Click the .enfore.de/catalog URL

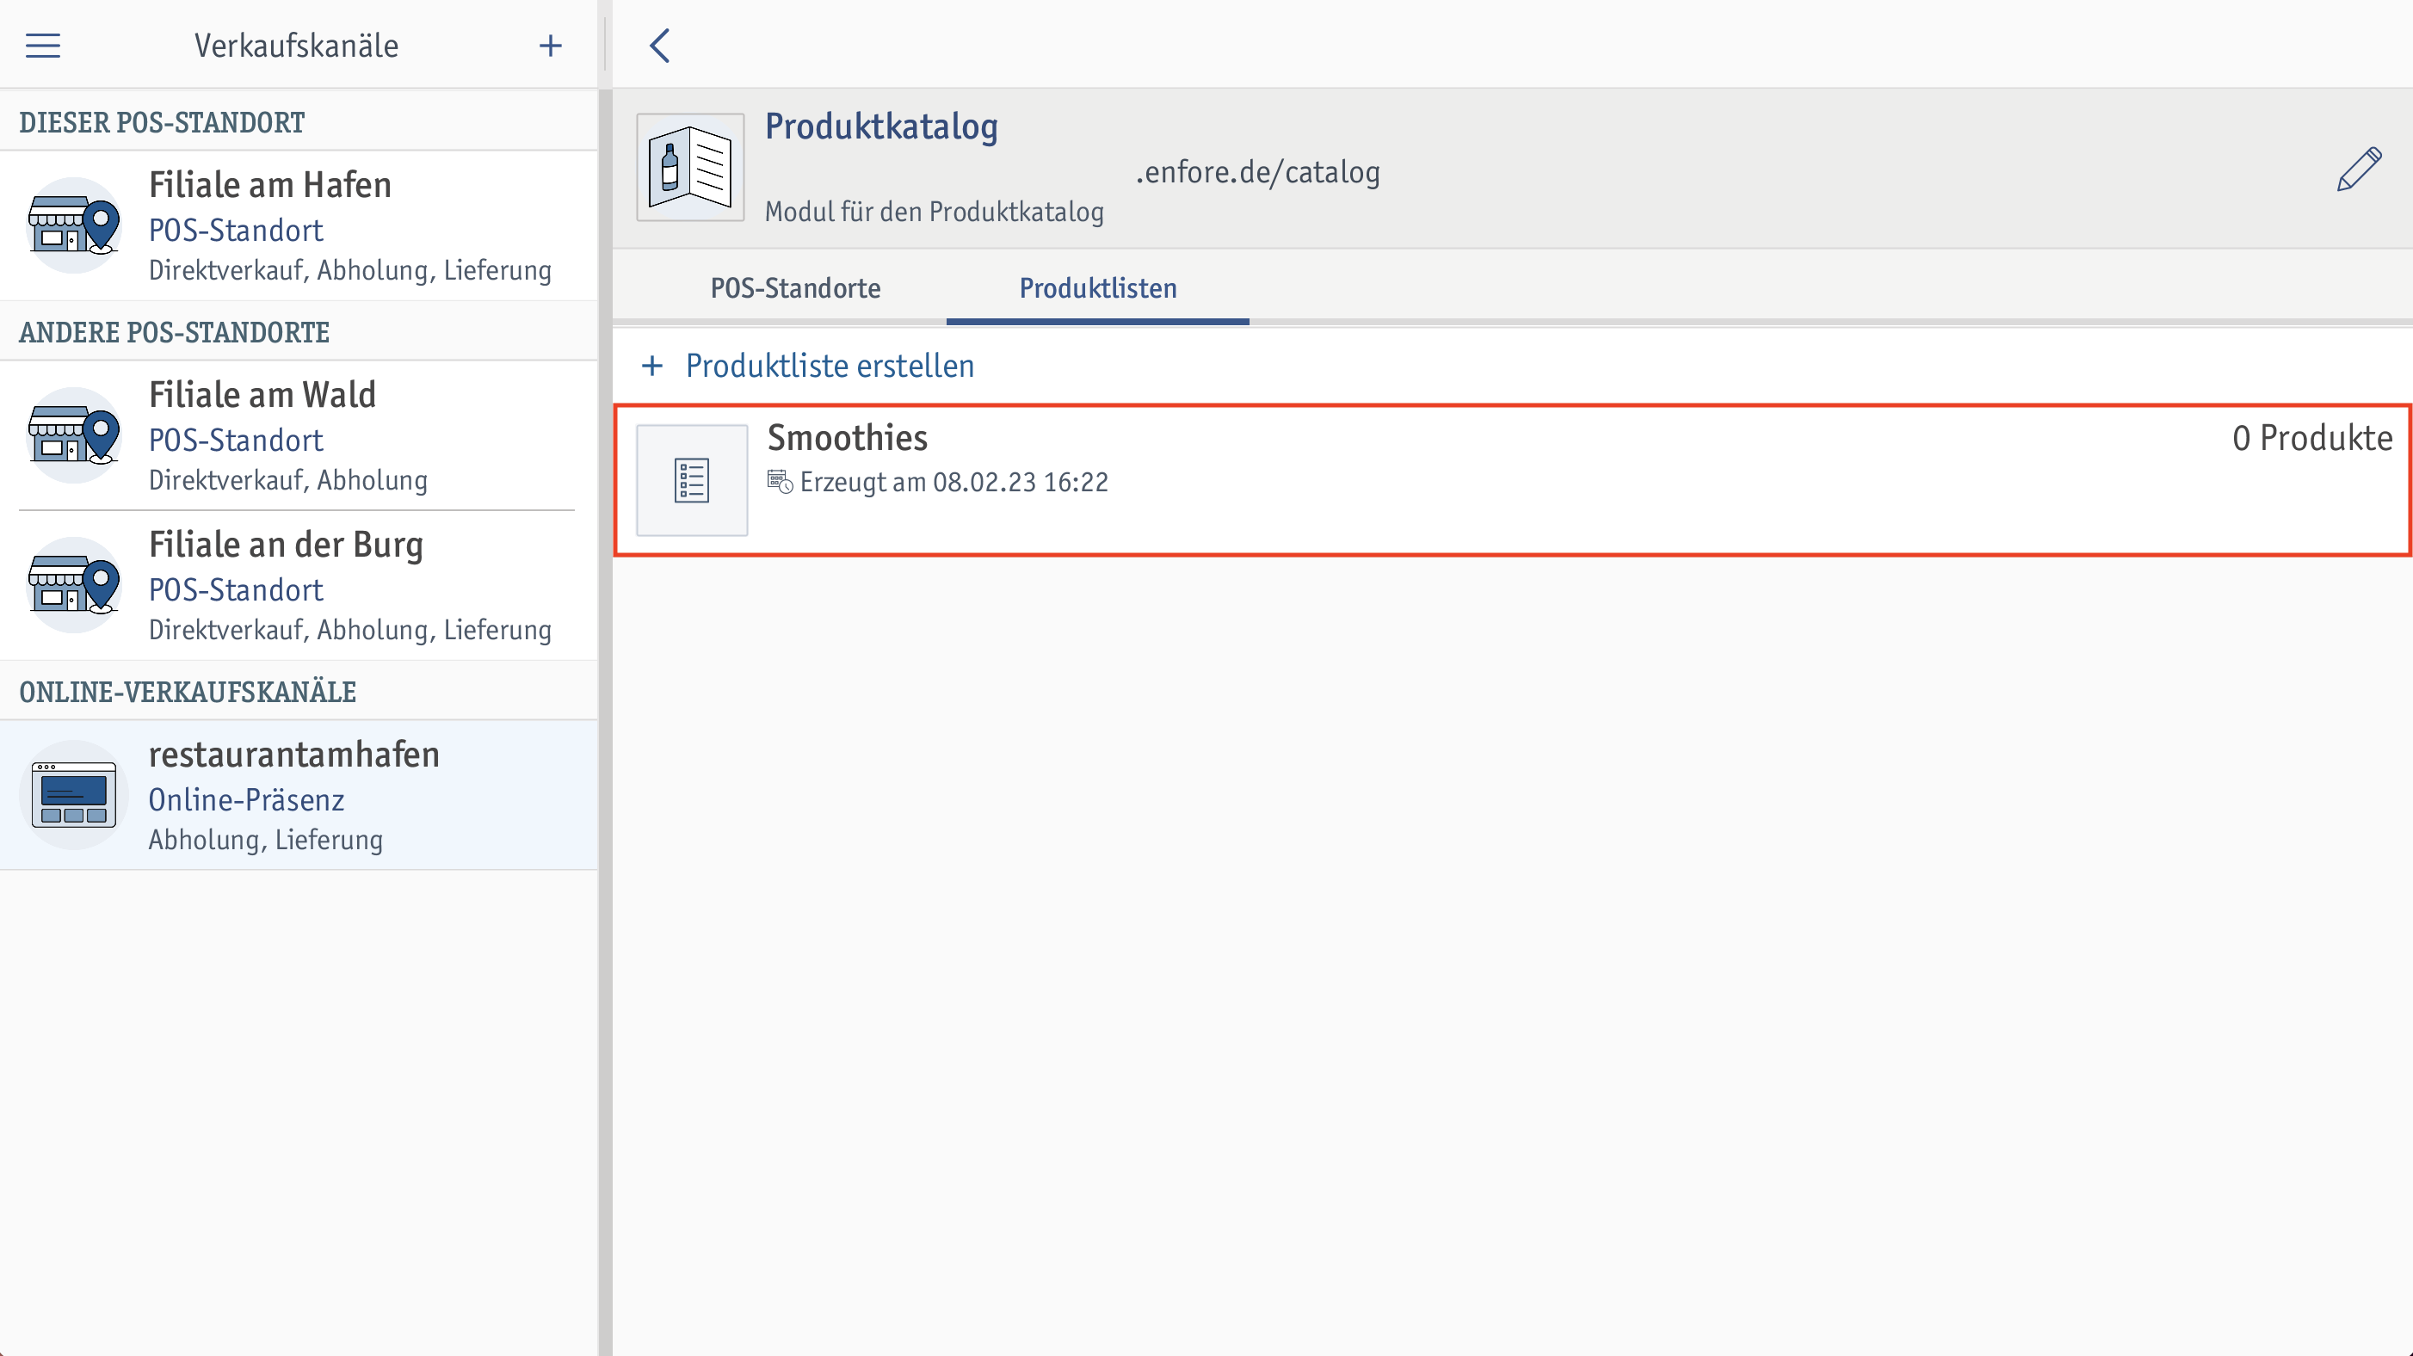pyautogui.click(x=1258, y=172)
